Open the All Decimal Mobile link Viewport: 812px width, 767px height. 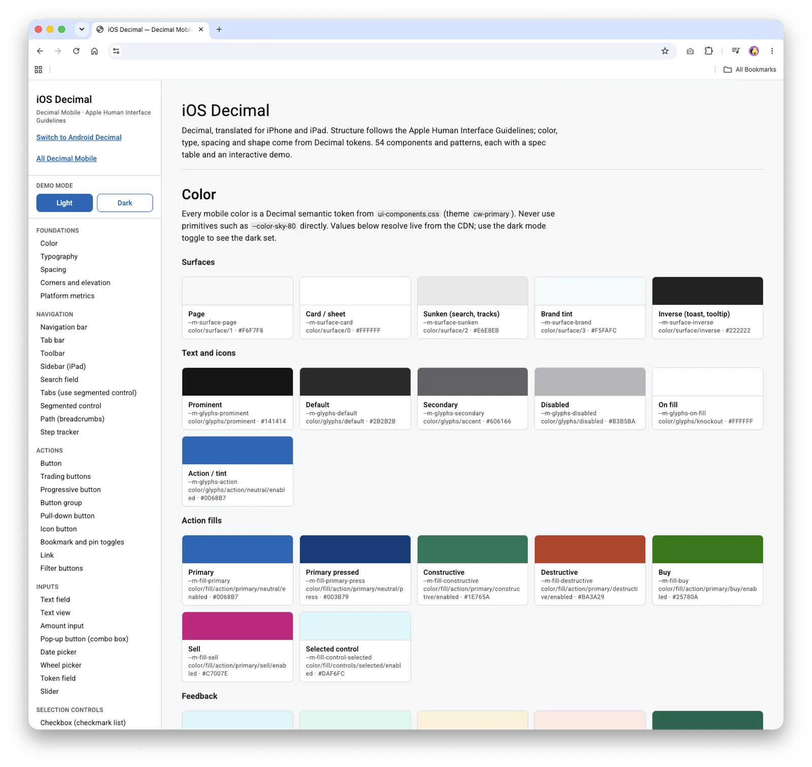66,159
